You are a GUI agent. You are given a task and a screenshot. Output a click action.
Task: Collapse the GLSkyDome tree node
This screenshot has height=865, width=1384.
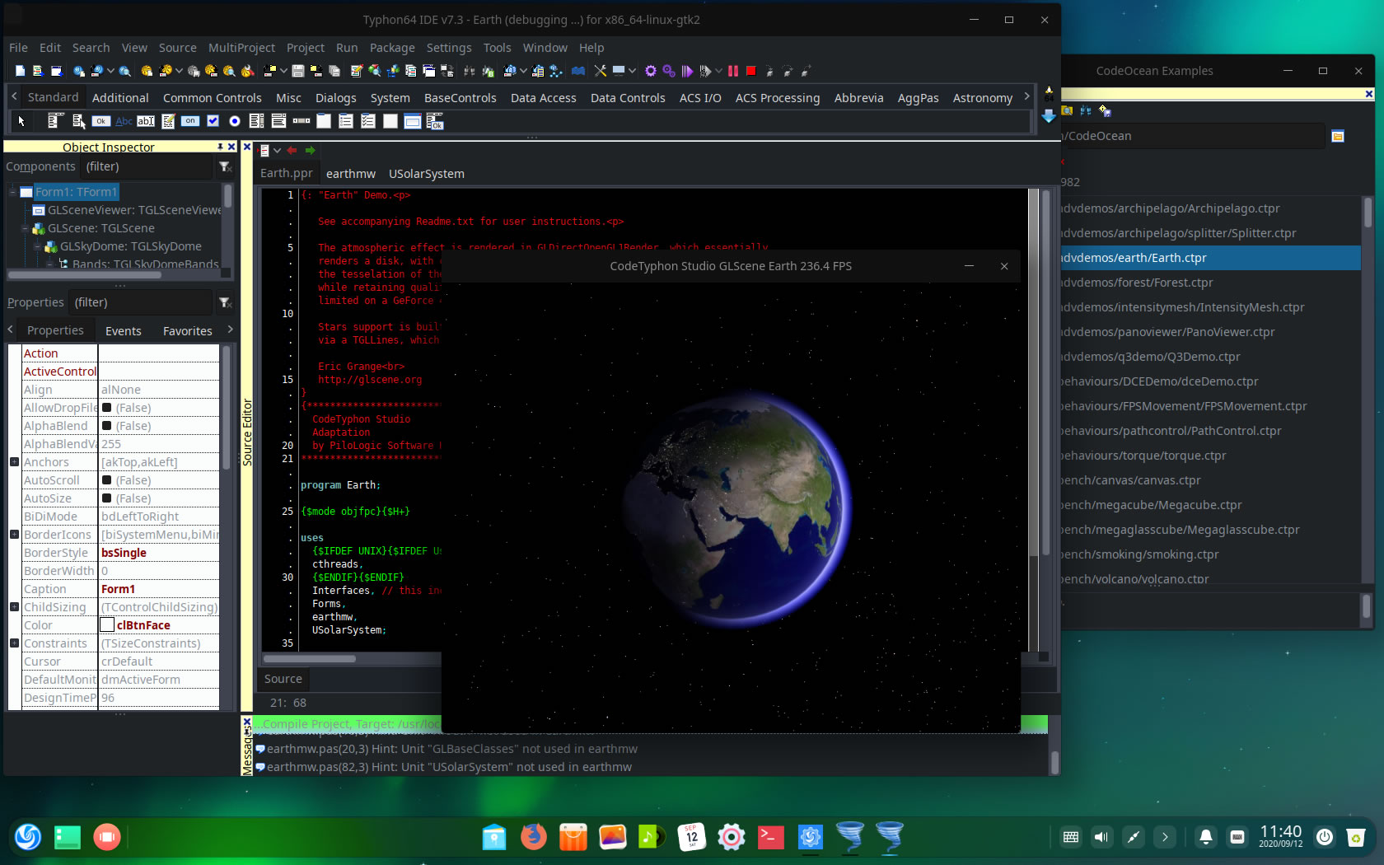37,246
